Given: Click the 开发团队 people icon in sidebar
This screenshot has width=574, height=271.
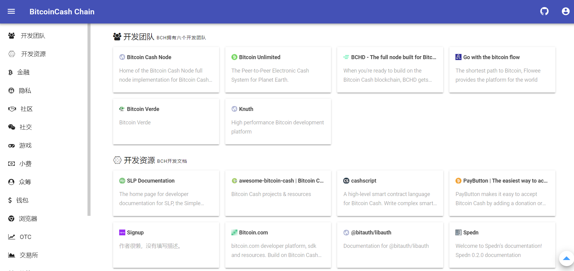Looking at the screenshot, I should [12, 36].
